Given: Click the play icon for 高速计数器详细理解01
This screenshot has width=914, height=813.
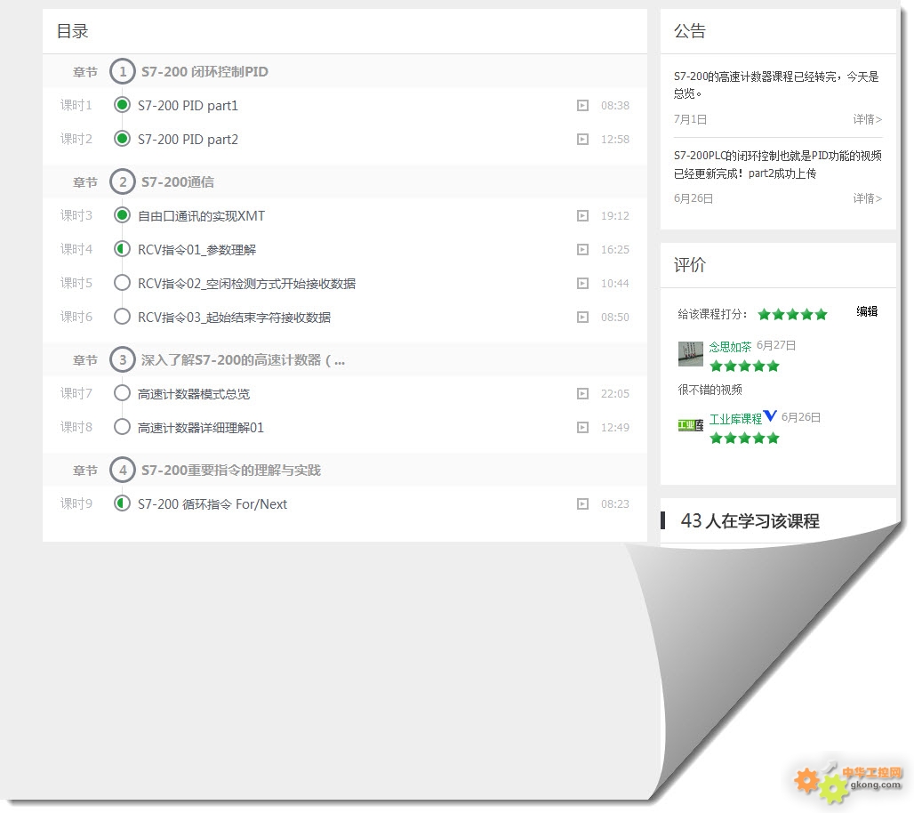Looking at the screenshot, I should coord(582,428).
